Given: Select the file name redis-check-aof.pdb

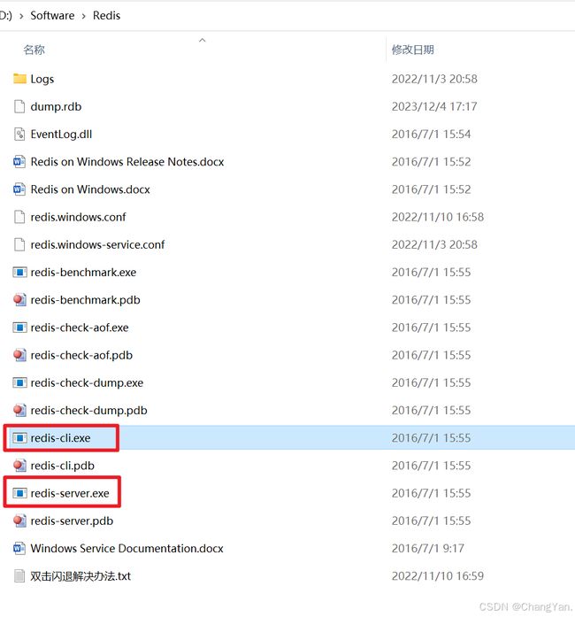Looking at the screenshot, I should [x=81, y=355].
